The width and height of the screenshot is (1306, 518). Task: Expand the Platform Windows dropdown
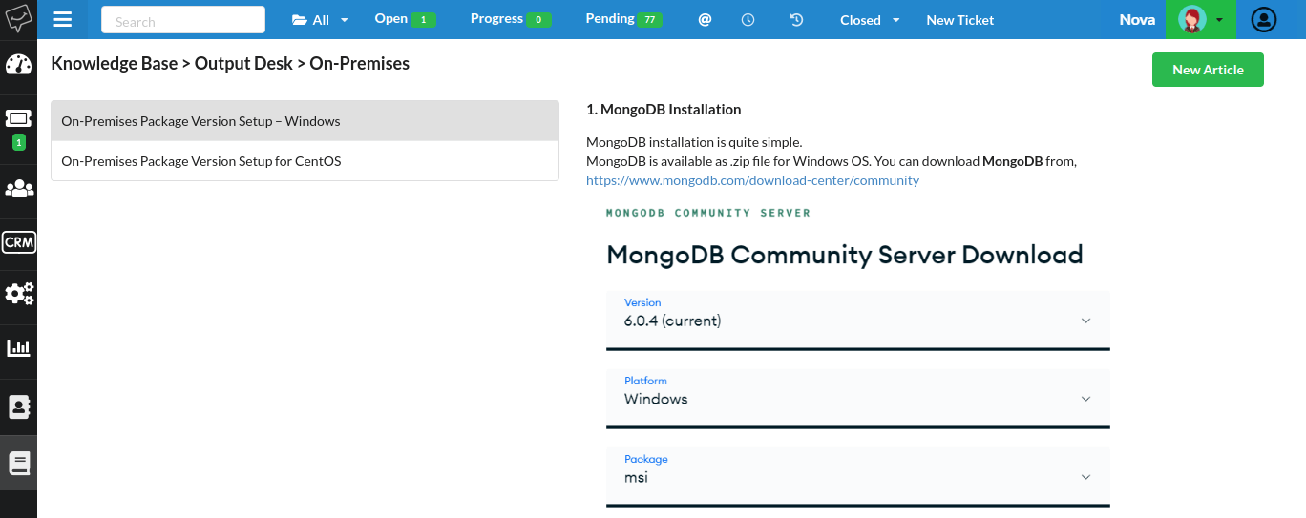[857, 397]
